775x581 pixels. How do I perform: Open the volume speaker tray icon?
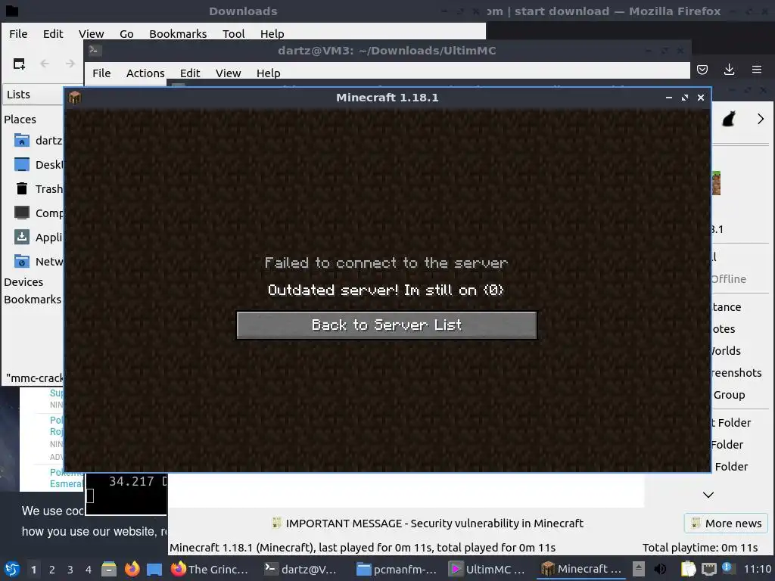tap(660, 569)
